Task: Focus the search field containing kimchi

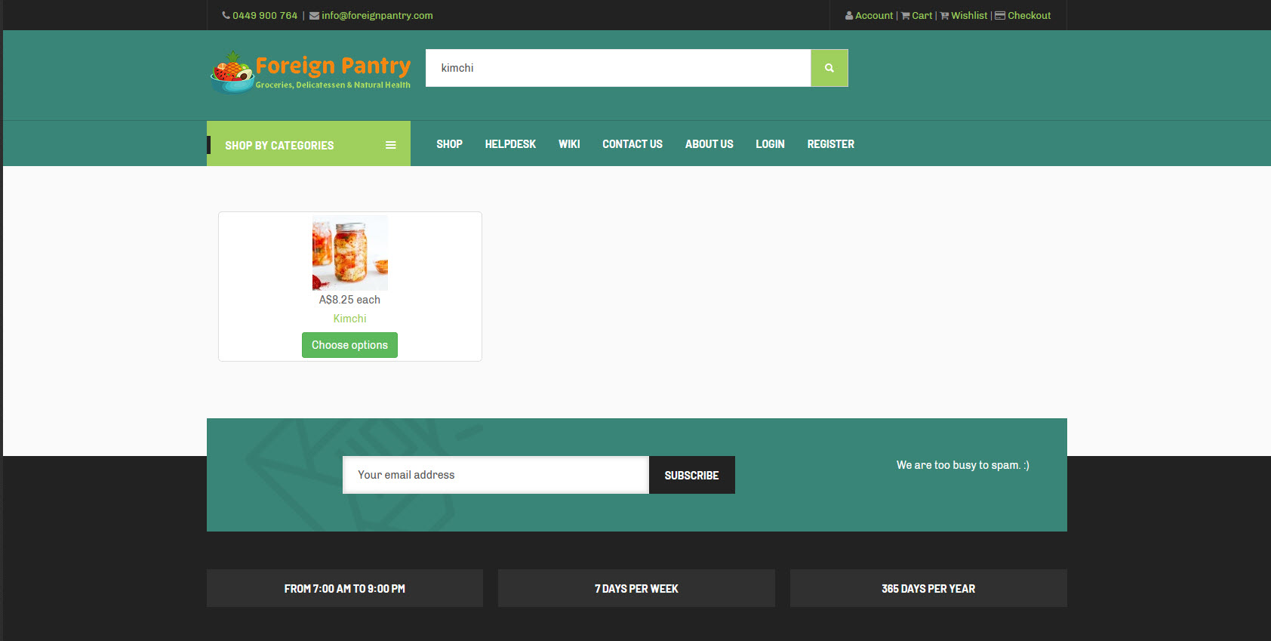Action: click(x=618, y=68)
